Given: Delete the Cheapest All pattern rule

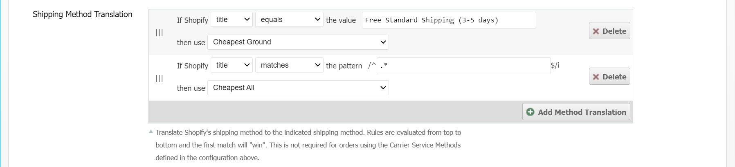Looking at the screenshot, I should point(609,77).
